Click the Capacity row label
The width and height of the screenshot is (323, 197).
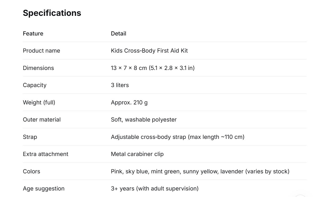(35, 85)
